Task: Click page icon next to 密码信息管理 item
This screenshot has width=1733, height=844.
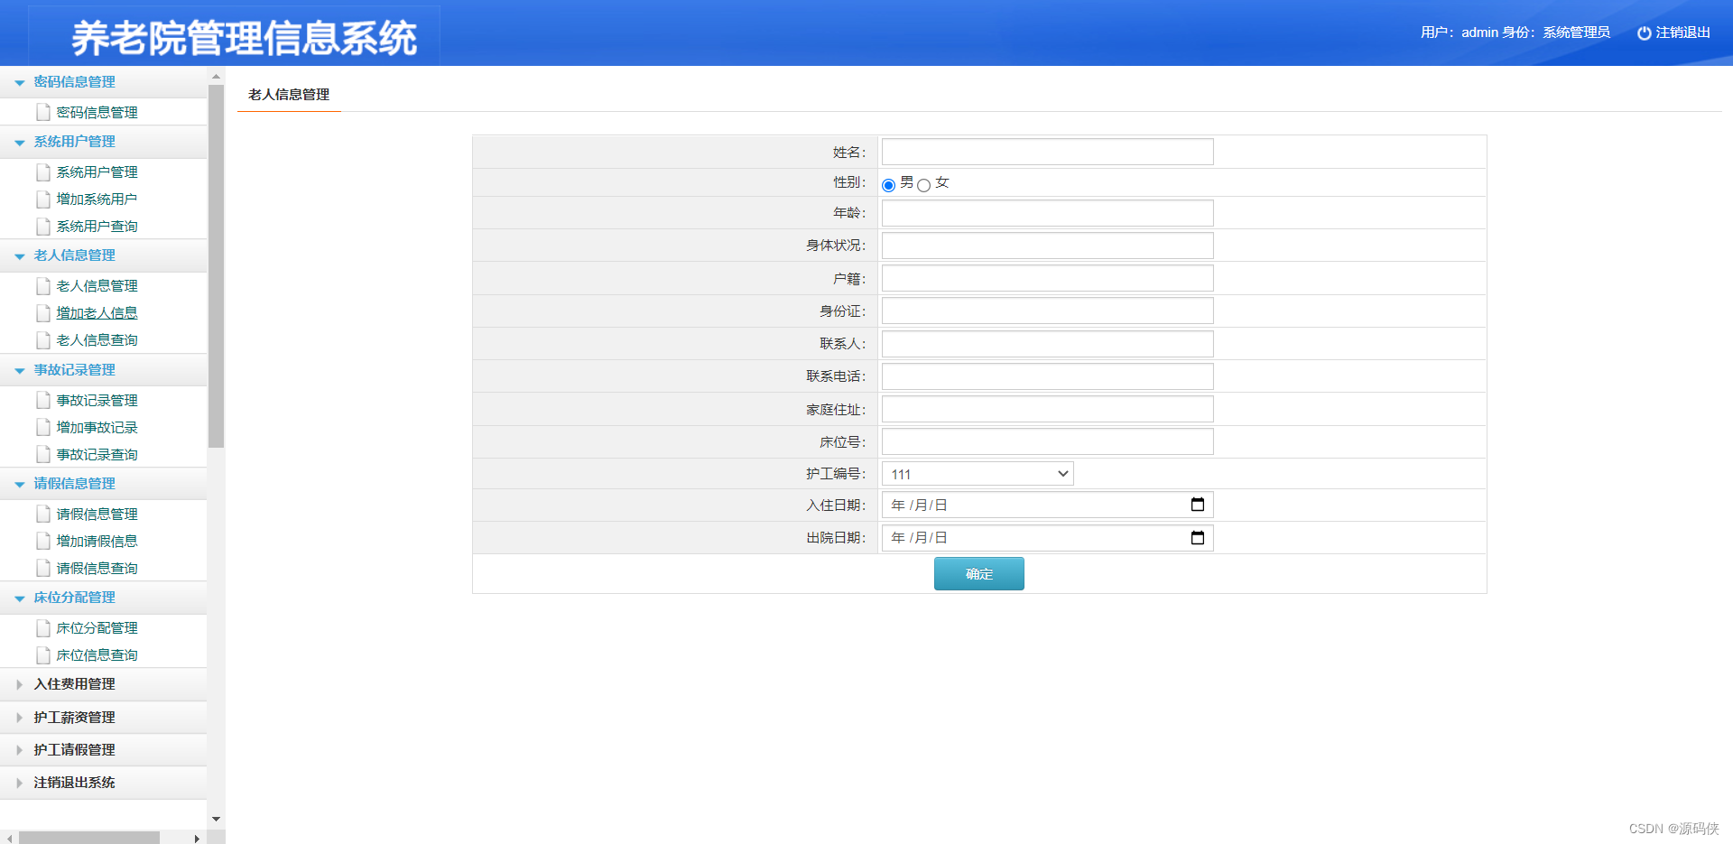Action: (42, 112)
